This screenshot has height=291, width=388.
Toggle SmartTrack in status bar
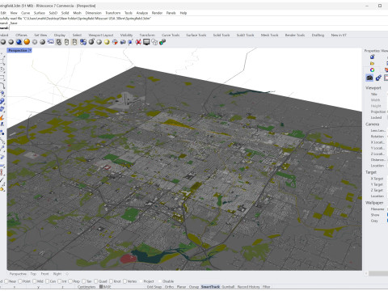pos(210,287)
